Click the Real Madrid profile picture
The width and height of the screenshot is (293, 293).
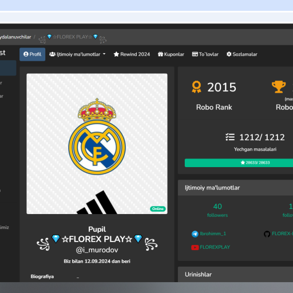click(97, 144)
